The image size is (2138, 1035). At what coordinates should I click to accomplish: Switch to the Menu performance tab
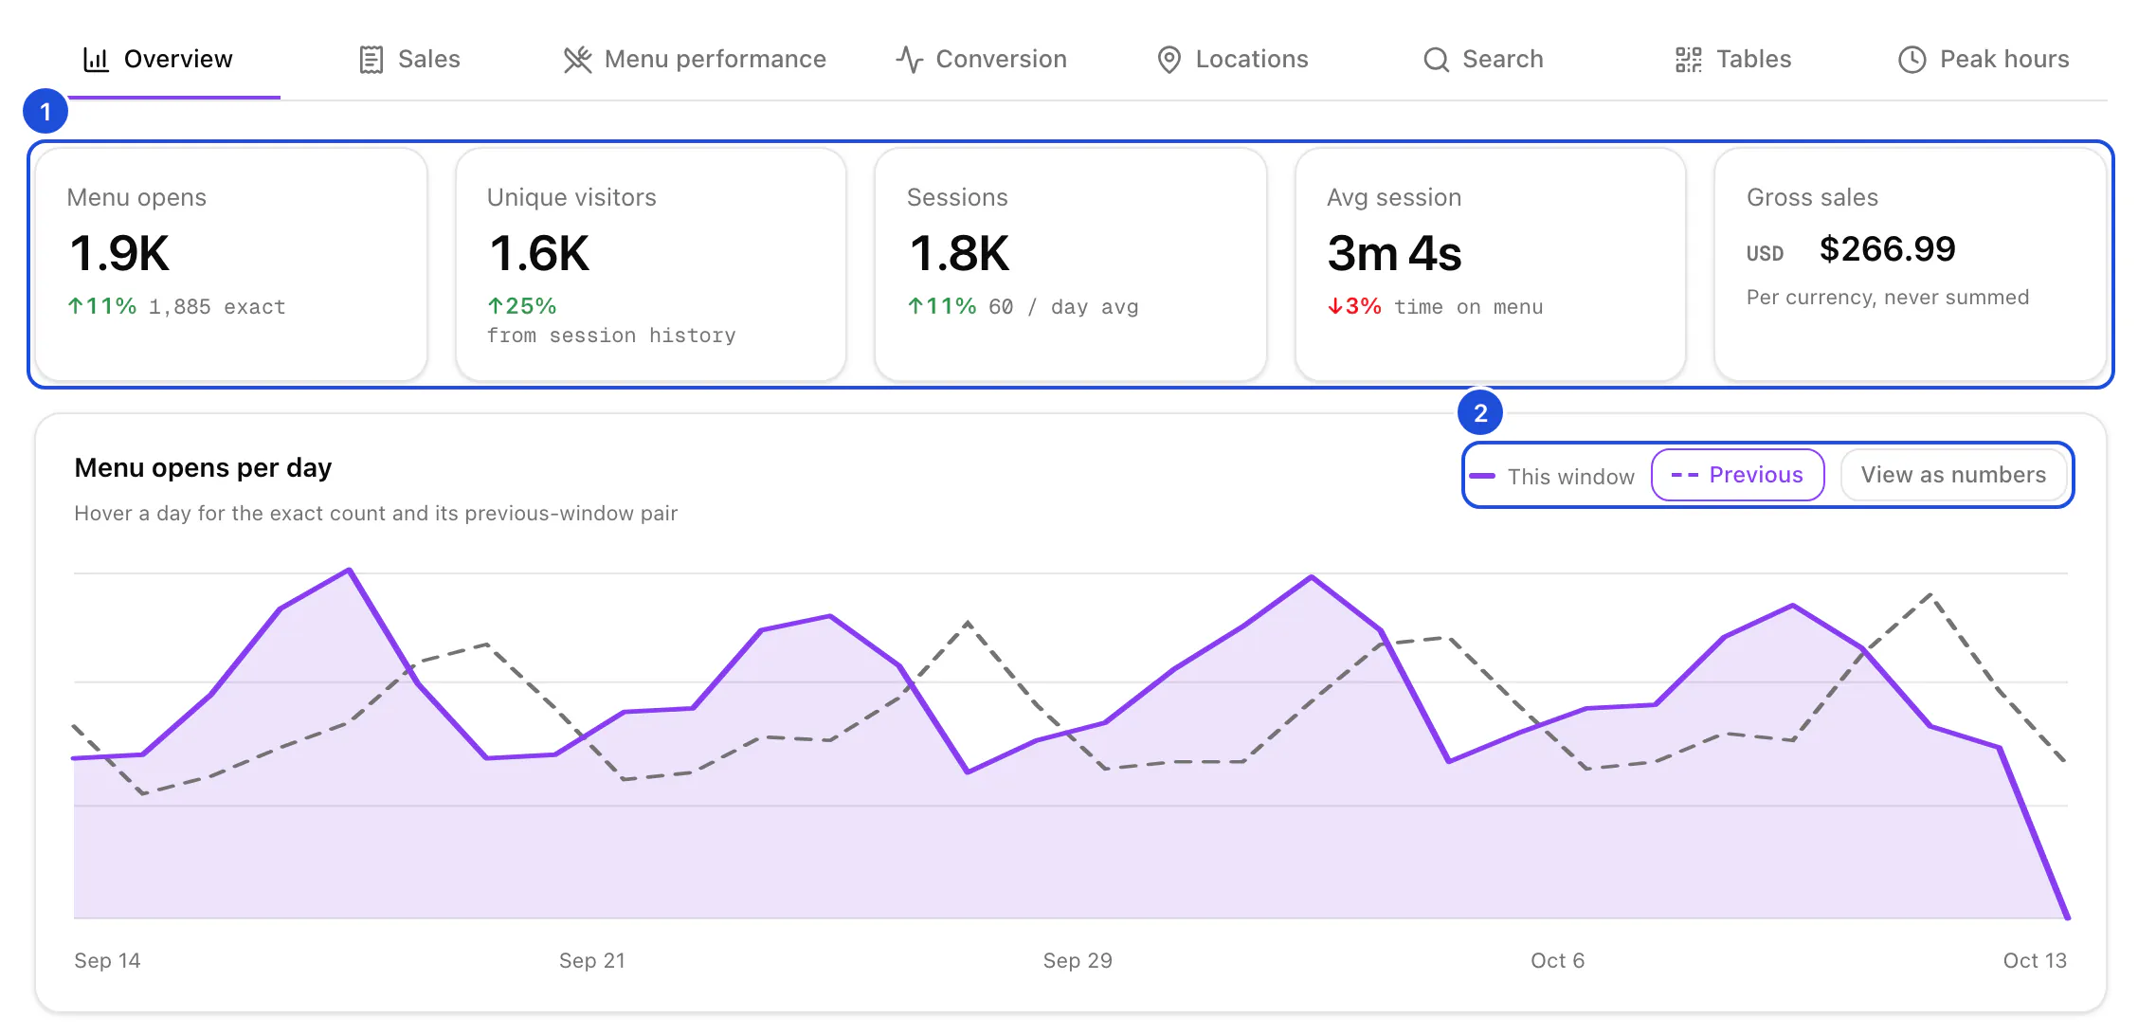695,60
